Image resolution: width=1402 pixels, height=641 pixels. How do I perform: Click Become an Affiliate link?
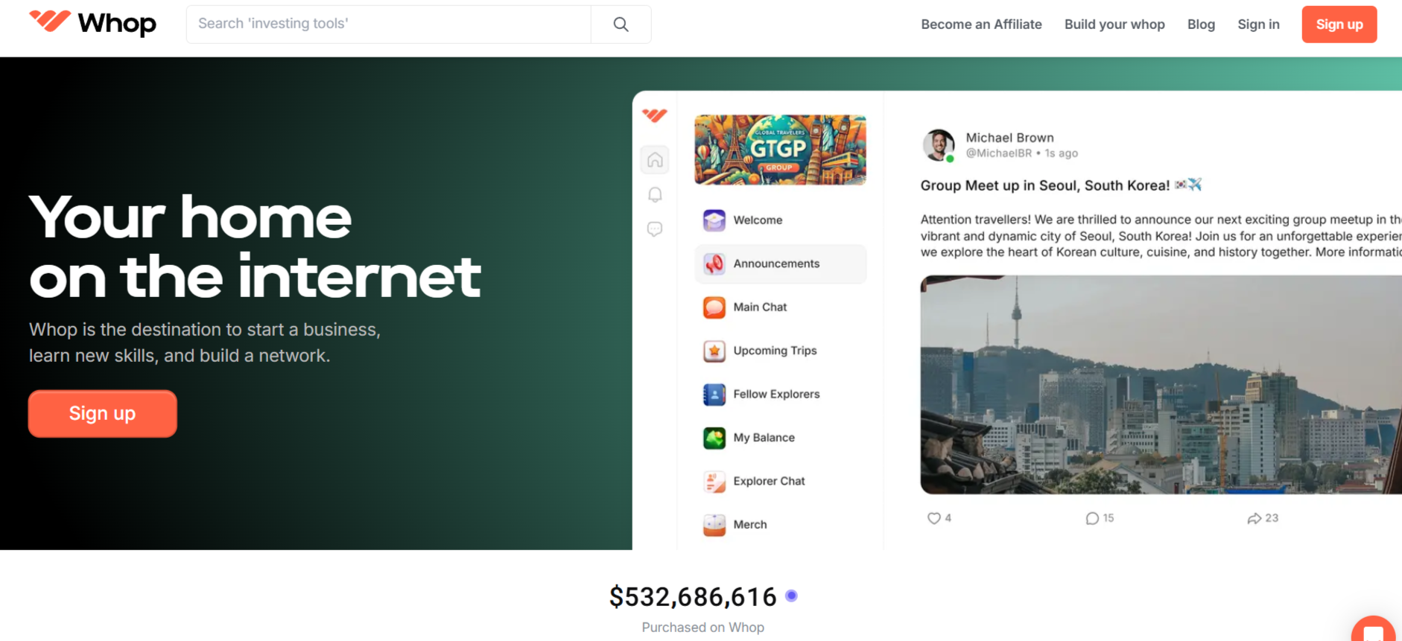pyautogui.click(x=981, y=25)
